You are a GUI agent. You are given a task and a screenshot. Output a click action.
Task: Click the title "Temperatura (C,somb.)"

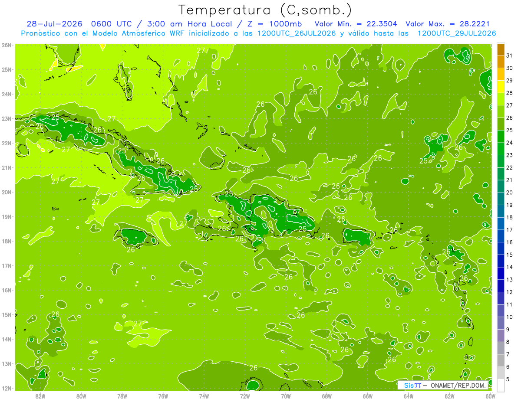[x=265, y=10]
